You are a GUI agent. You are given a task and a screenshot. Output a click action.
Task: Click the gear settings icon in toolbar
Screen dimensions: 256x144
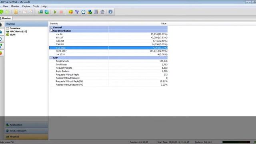[x=102, y=12]
